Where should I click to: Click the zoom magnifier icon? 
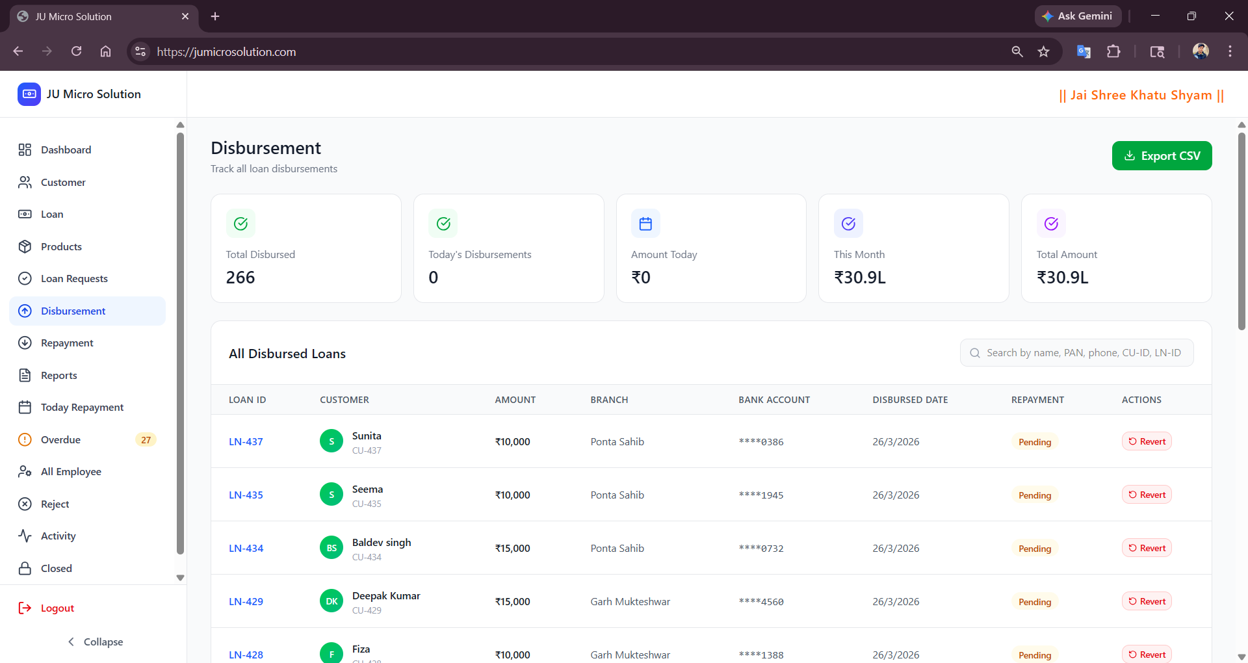[x=1017, y=51]
